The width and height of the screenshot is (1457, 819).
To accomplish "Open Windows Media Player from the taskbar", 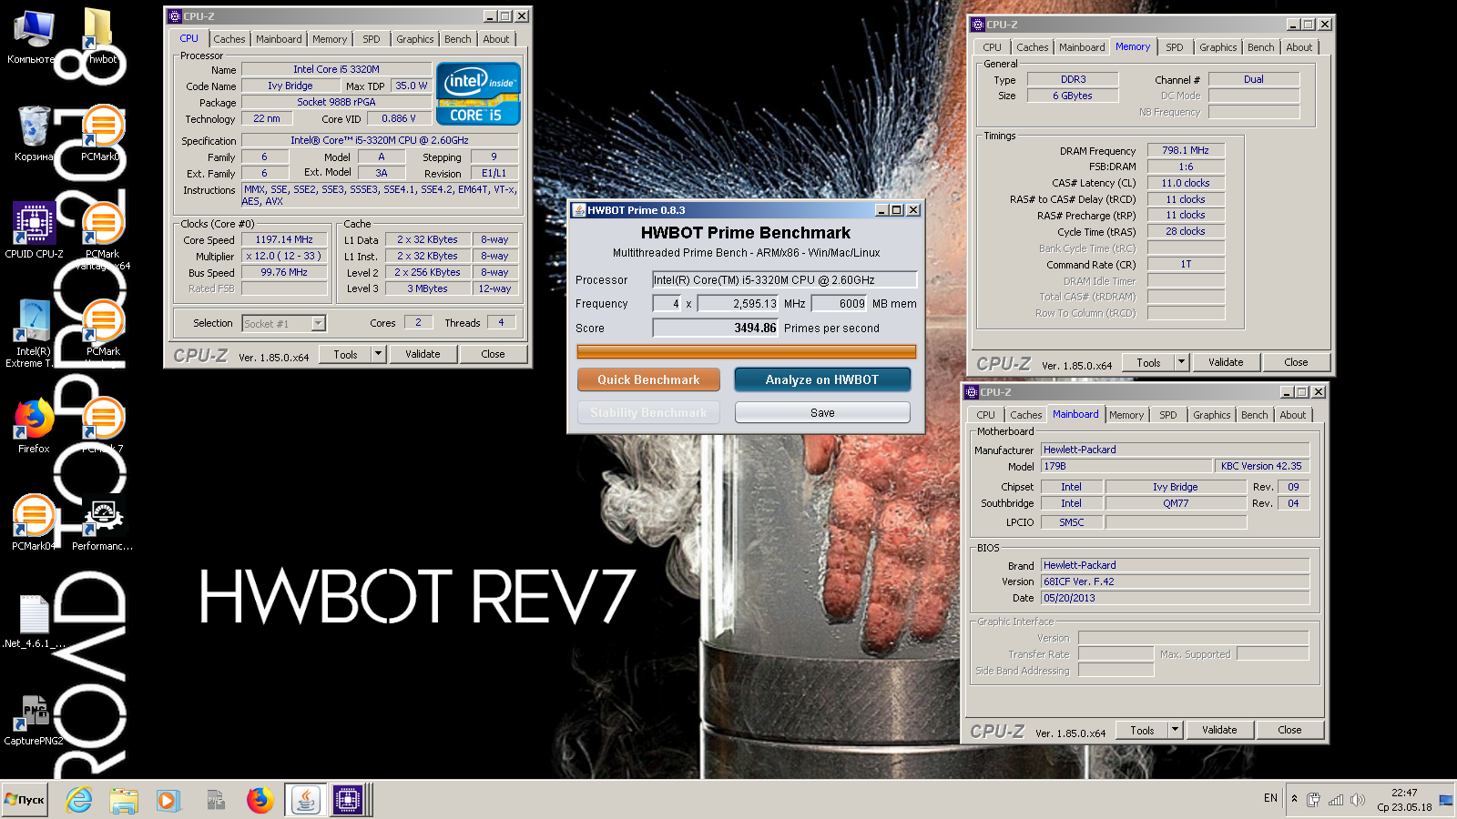I will point(168,800).
